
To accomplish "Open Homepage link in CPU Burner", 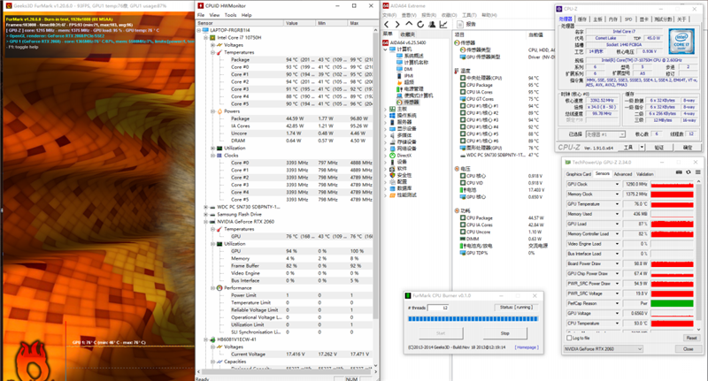I will [527, 347].
